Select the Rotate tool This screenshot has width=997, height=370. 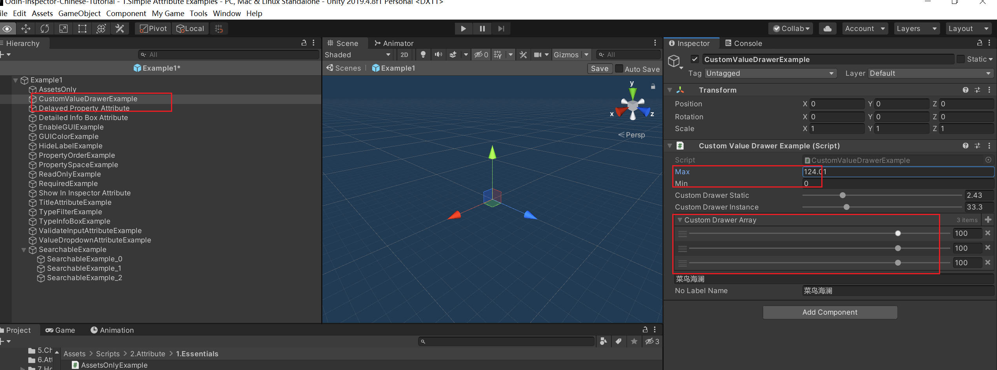click(x=45, y=29)
